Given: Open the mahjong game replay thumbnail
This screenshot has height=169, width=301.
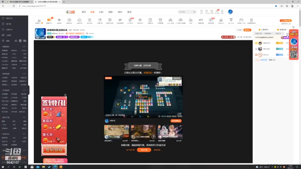Looking at the screenshot, I should [x=143, y=97].
